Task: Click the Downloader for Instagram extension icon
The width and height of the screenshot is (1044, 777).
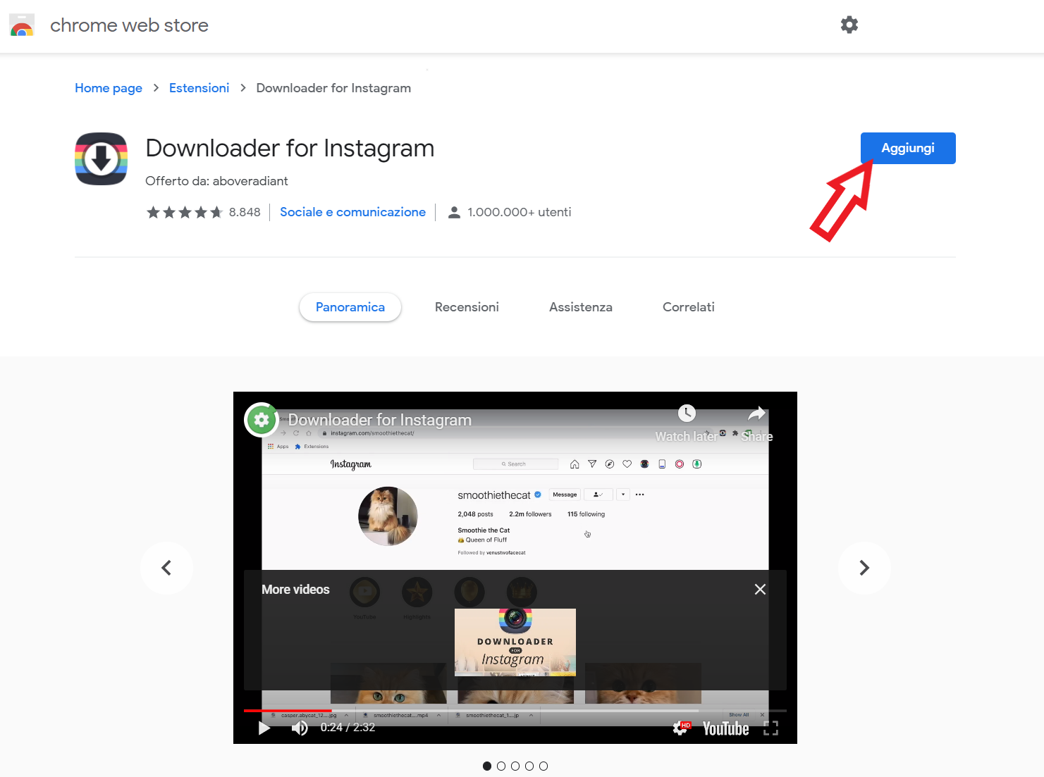Action: pyautogui.click(x=102, y=158)
